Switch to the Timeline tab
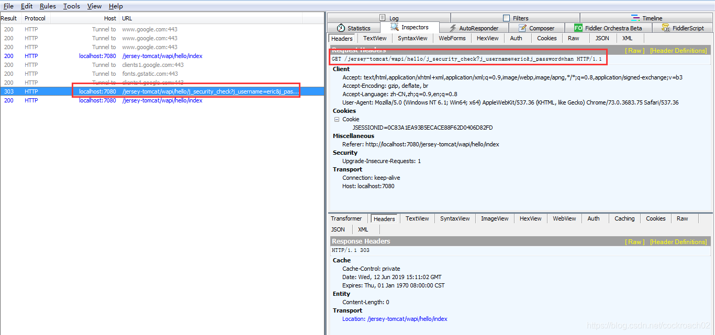715x335 pixels. tap(646, 18)
